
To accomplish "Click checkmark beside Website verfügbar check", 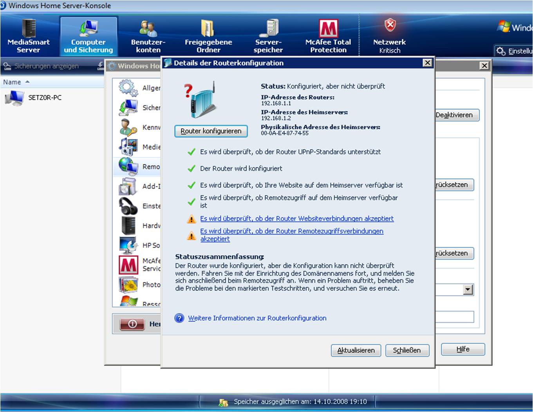I will [x=192, y=185].
